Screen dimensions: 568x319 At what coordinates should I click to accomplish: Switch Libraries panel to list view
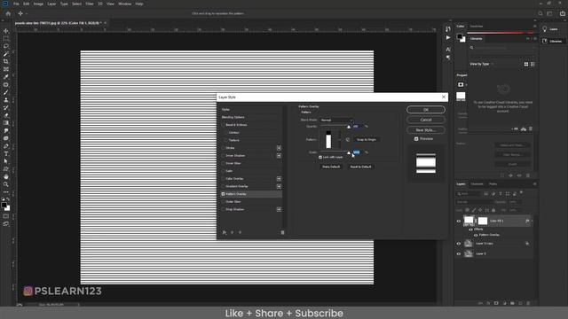[x=532, y=64]
